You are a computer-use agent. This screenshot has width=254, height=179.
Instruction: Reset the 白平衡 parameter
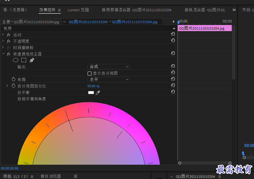[173, 91]
